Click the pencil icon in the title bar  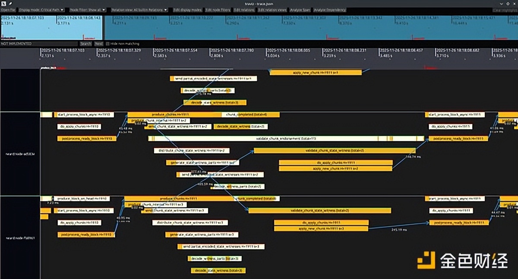tap(9, 3)
